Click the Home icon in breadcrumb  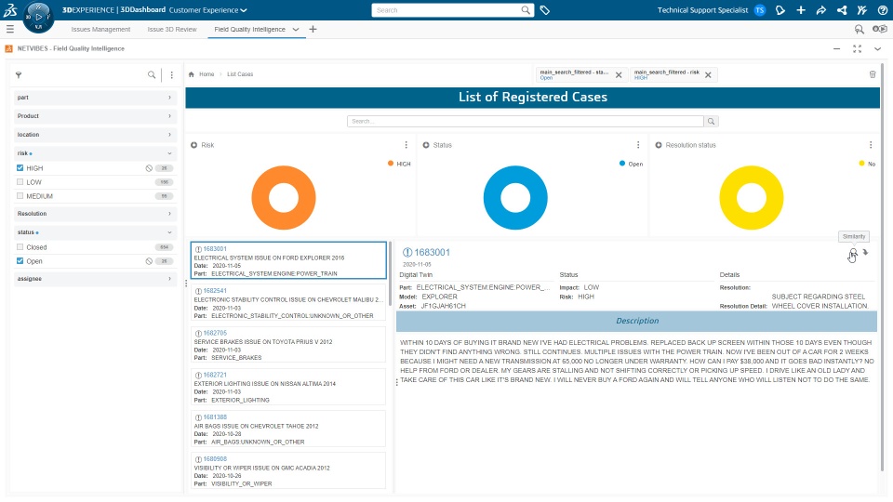pos(192,74)
